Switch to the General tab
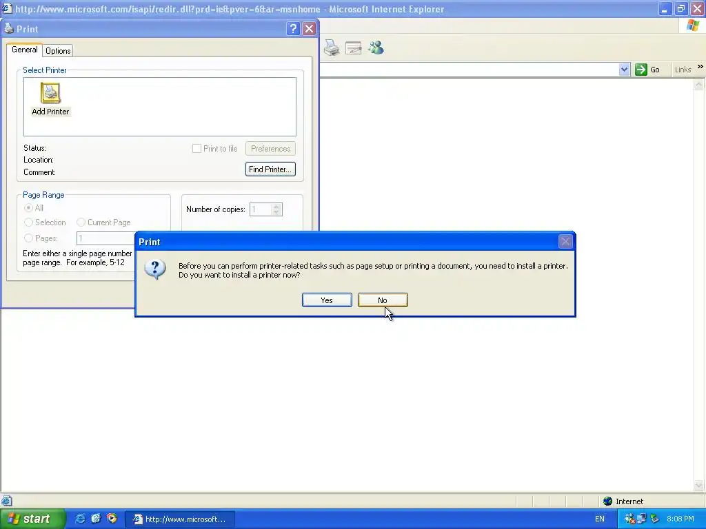 pyautogui.click(x=24, y=50)
